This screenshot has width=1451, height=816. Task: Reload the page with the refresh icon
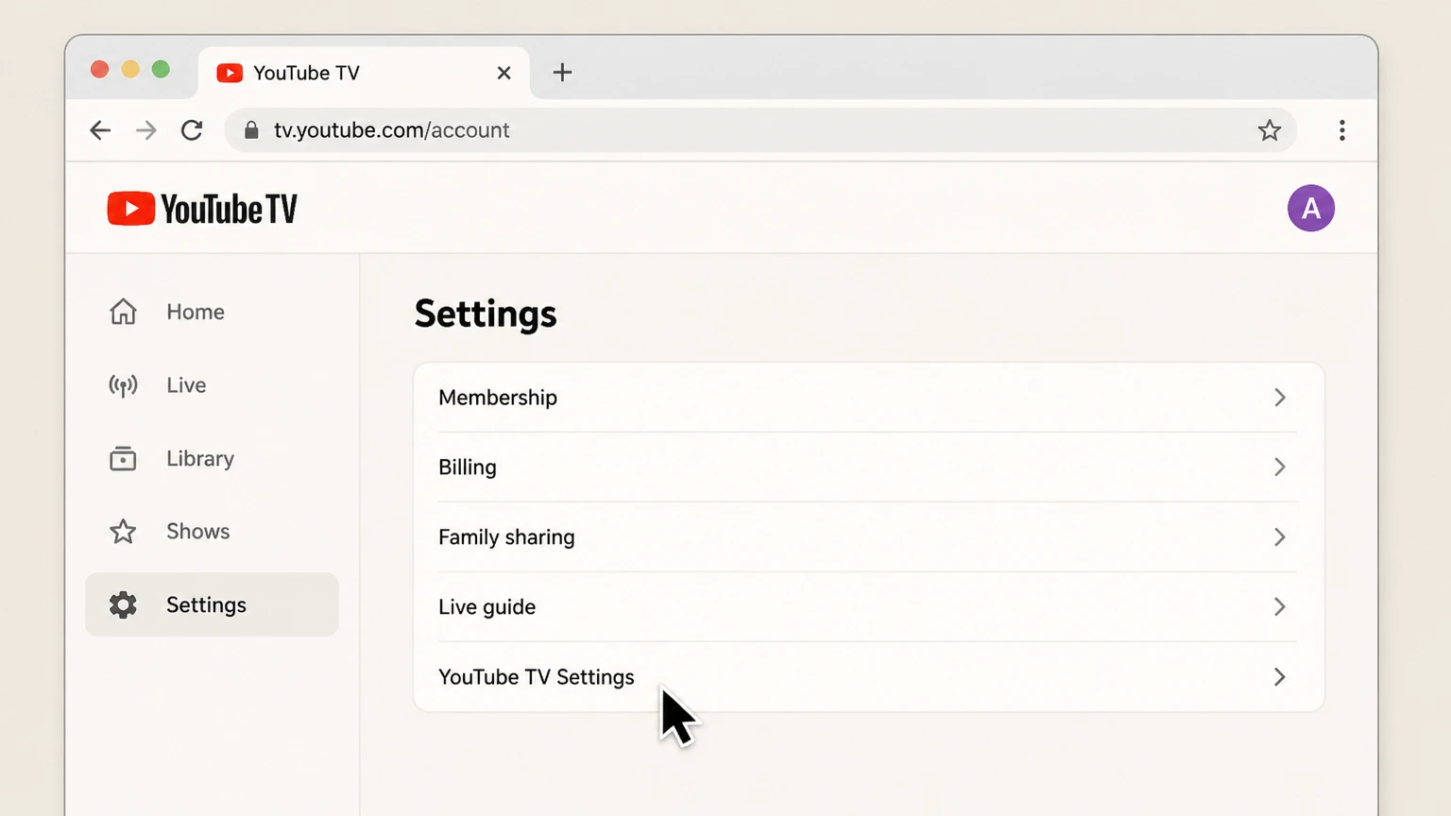tap(192, 130)
